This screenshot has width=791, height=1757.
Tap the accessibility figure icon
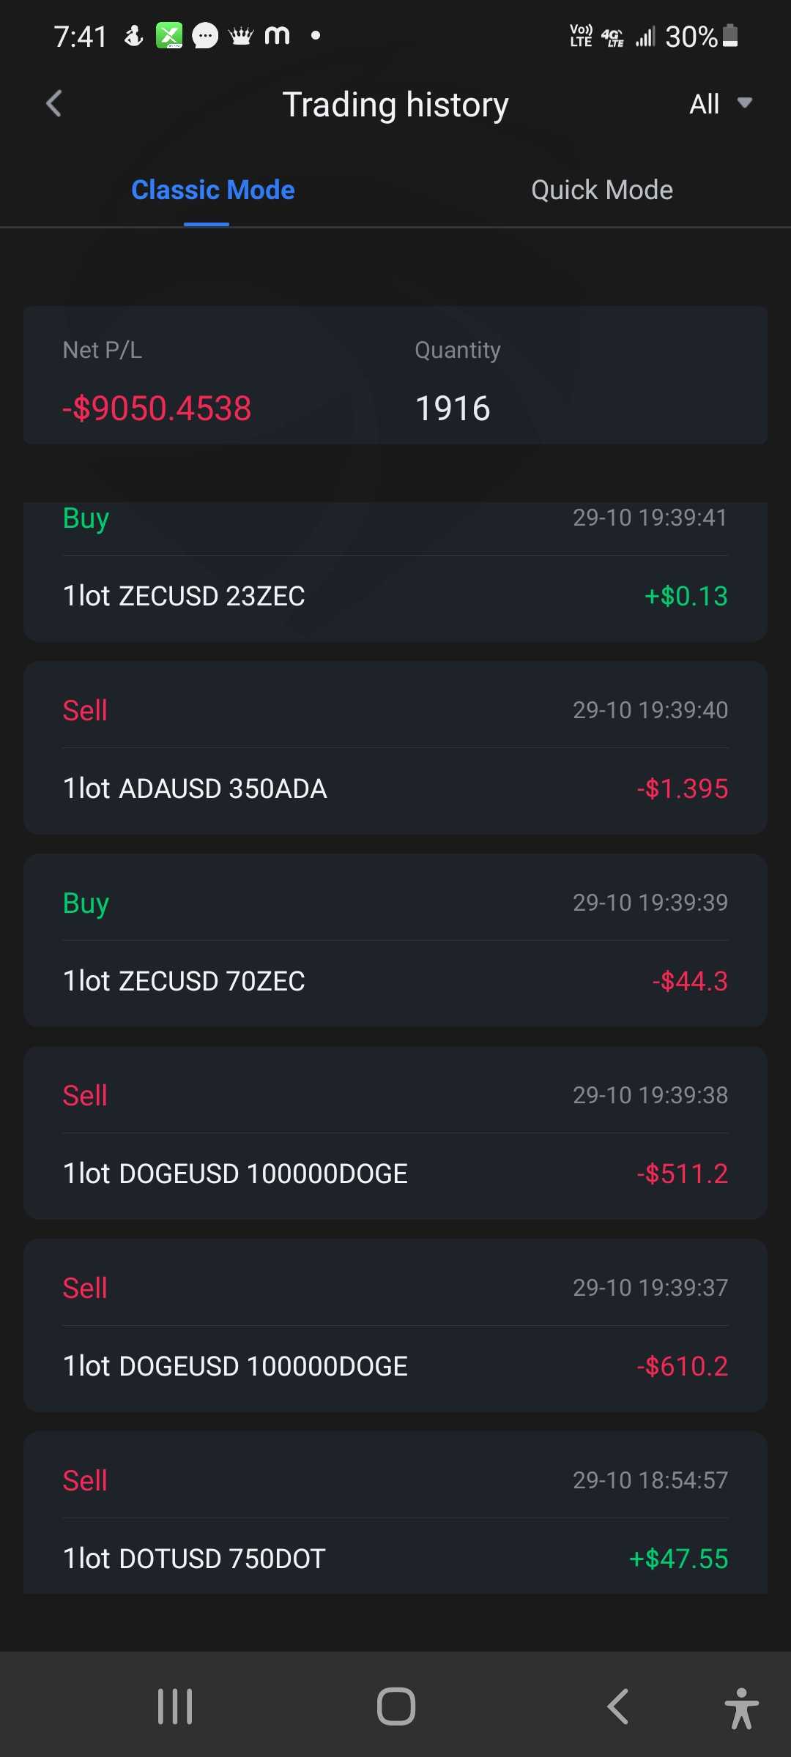741,1707
